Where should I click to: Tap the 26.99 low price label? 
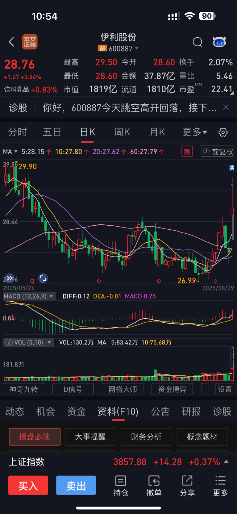187,281
